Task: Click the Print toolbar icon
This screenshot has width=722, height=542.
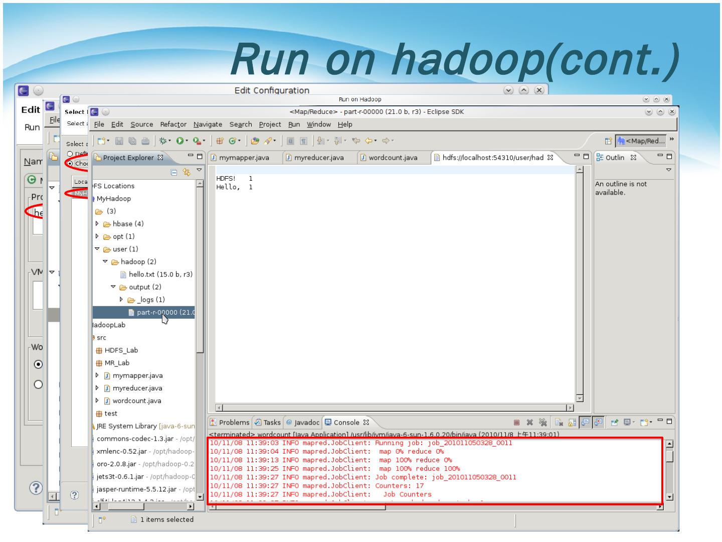Action: tap(145, 141)
